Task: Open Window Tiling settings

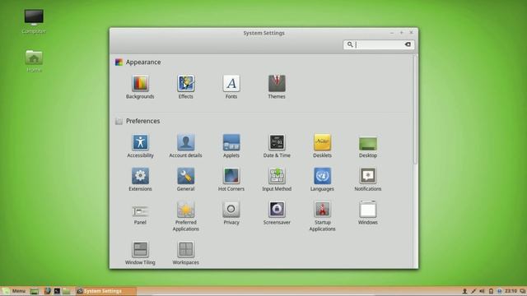Action: [140, 253]
